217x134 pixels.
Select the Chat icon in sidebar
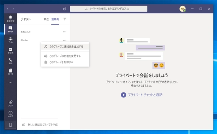coord(10,29)
